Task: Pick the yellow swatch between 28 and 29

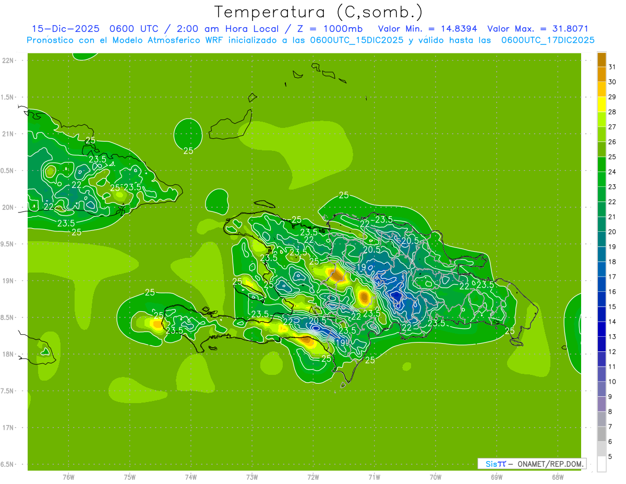Action: pyautogui.click(x=601, y=104)
